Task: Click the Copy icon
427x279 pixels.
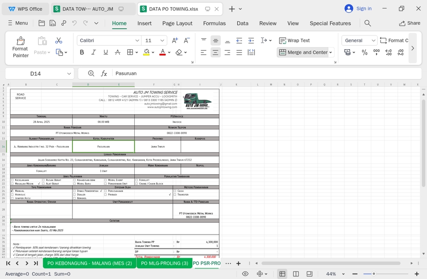Action: [x=59, y=52]
